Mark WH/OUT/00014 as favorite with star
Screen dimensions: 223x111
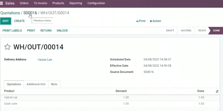pyautogui.click(x=8, y=47)
